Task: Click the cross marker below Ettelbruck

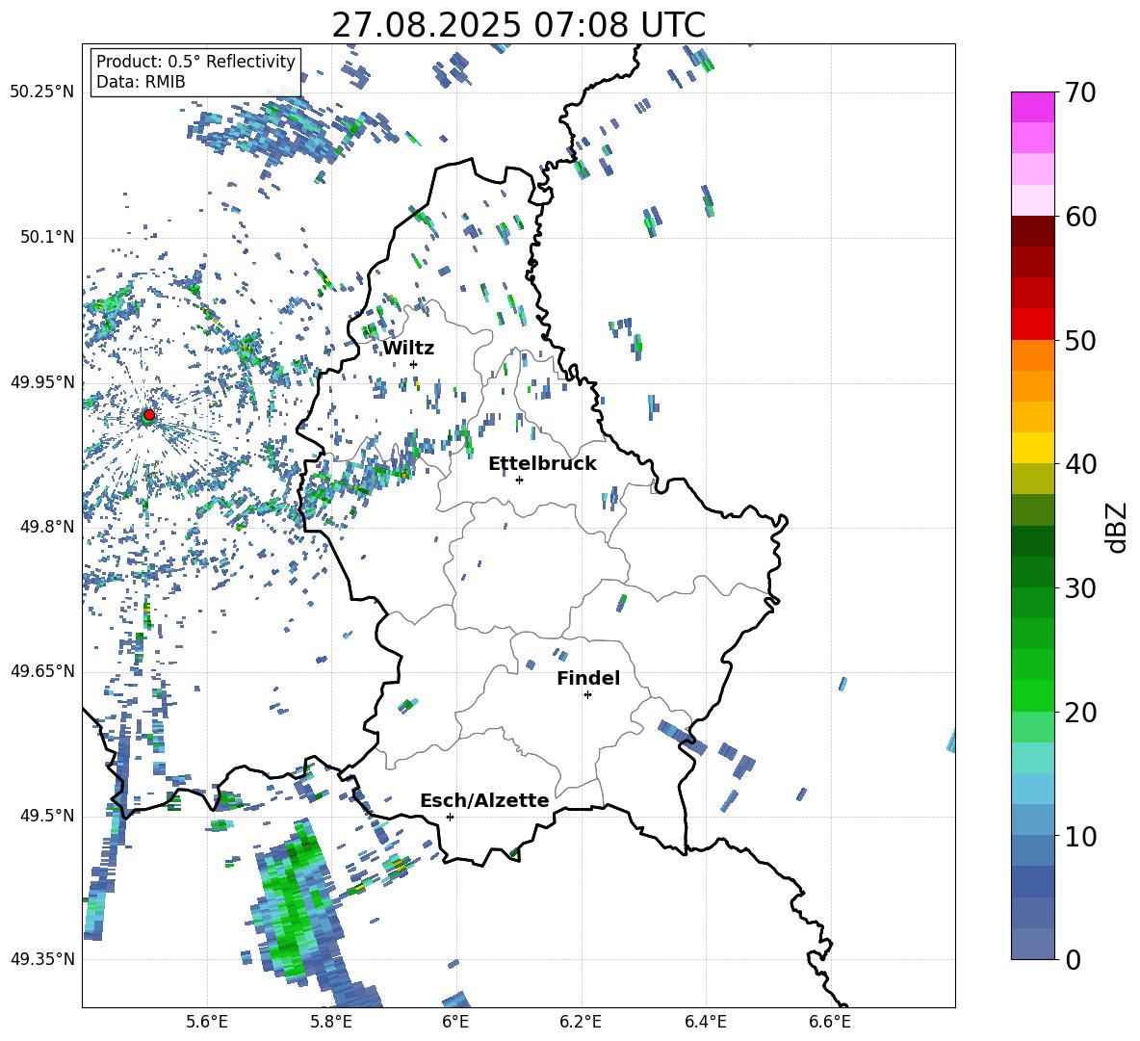Action: pos(519,480)
